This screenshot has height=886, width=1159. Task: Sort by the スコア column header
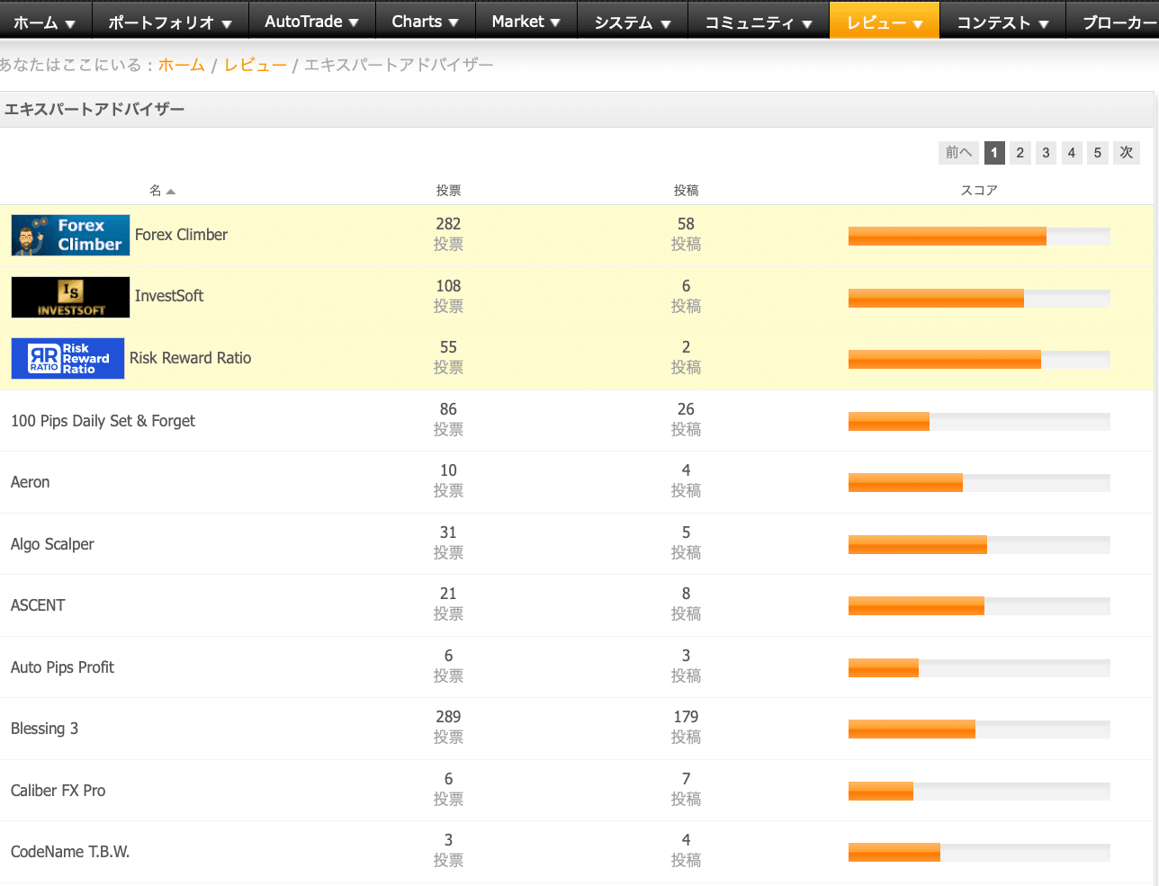(x=979, y=191)
